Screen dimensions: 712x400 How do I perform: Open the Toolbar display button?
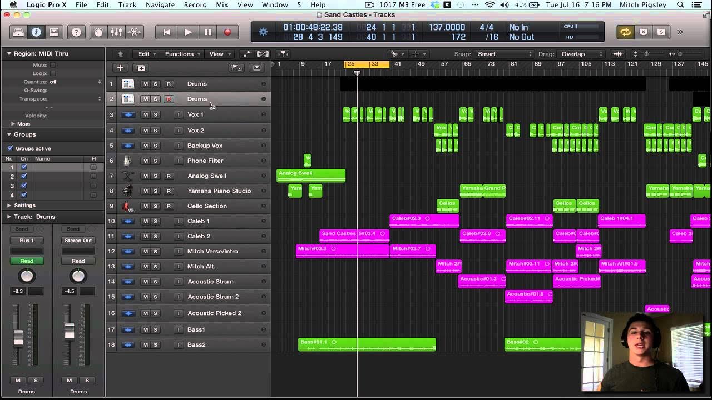[54, 32]
